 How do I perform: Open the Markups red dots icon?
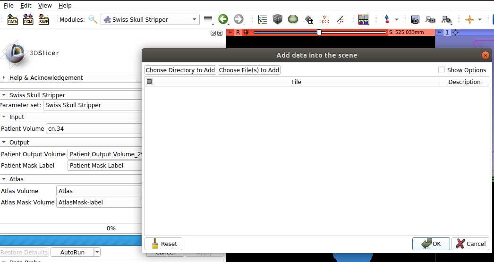click(324, 19)
